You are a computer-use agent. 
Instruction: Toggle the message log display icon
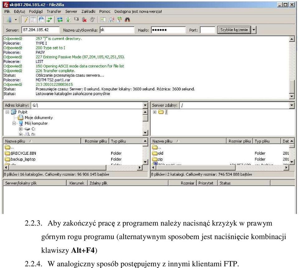point(25,20)
